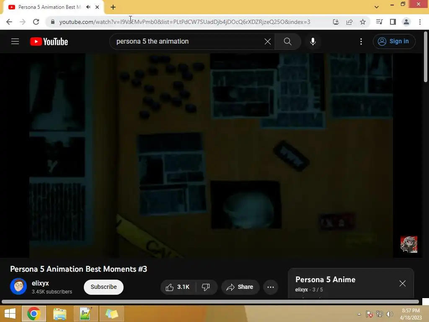The width and height of the screenshot is (429, 322).
Task: Go forward using the browser forward arrow
Action: coord(23,22)
